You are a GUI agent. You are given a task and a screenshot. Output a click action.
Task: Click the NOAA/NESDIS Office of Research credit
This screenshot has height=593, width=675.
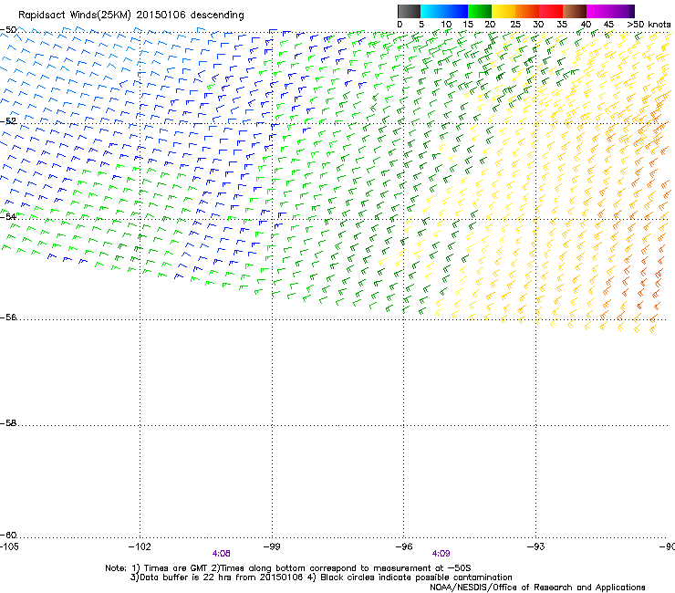537,588
